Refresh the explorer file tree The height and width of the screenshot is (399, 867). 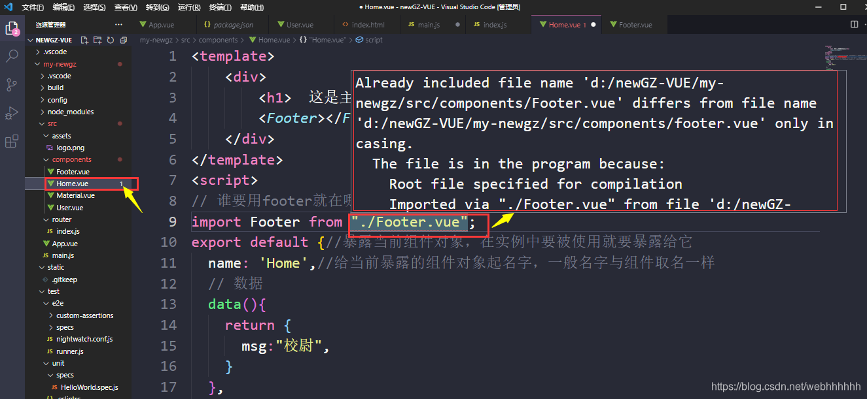pyautogui.click(x=110, y=40)
